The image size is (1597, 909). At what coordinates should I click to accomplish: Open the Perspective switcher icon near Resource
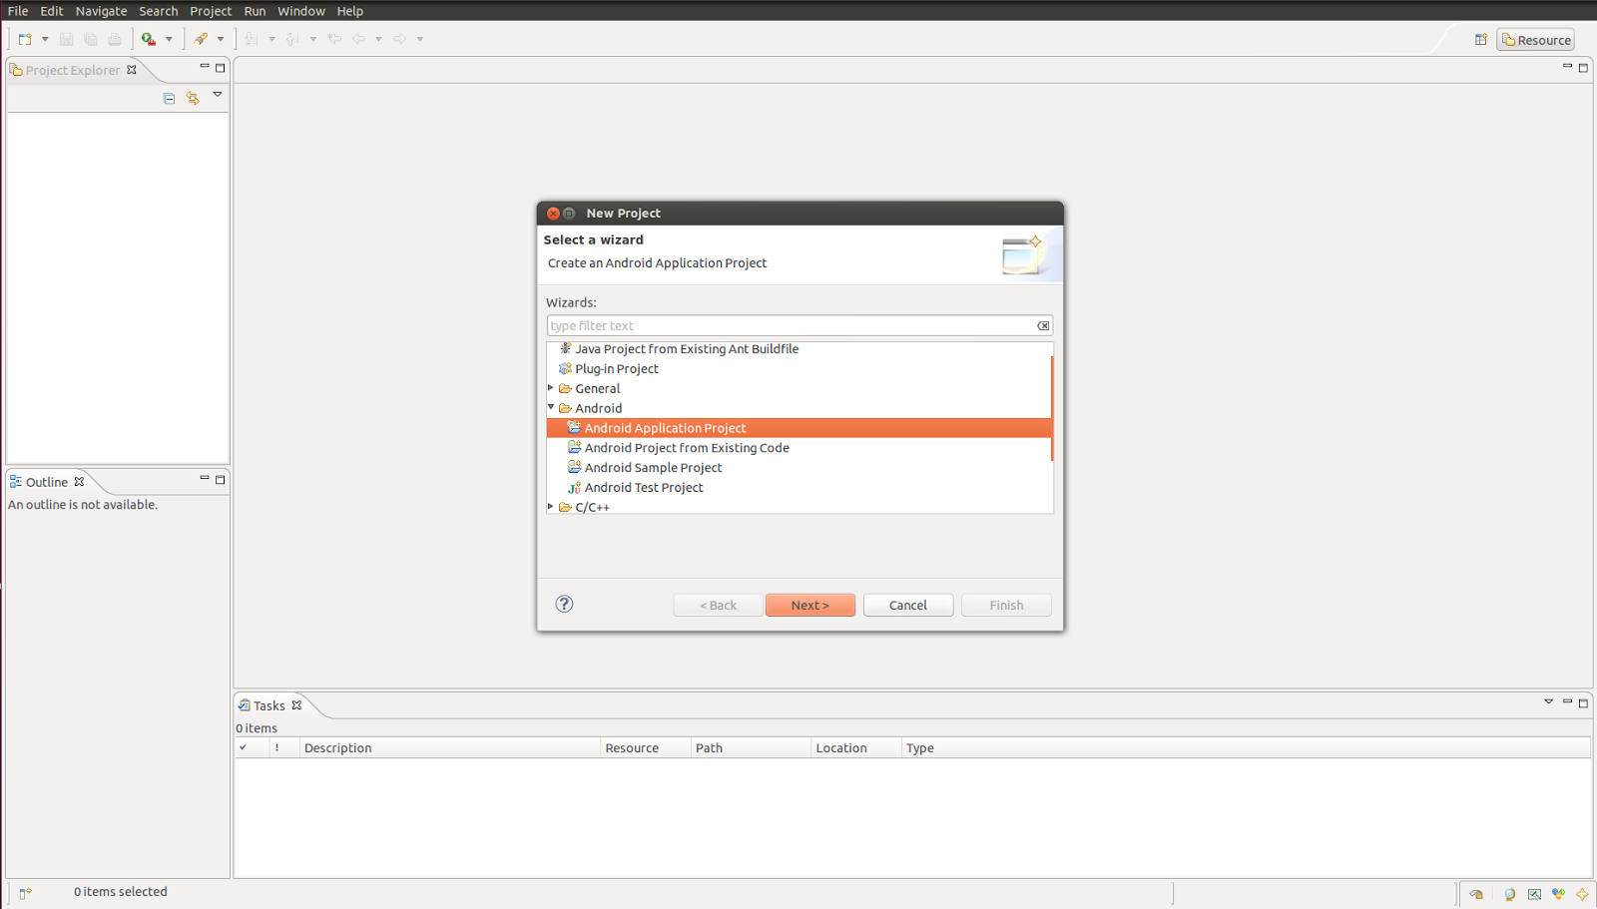tap(1480, 39)
